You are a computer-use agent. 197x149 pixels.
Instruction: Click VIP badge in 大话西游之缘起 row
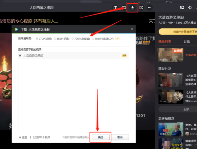(124, 55)
